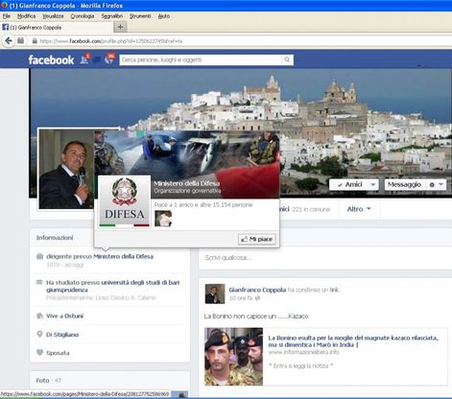Select the Entra e leggi la notizia text
Viewport: 452px width, 399px height.
(x=300, y=365)
